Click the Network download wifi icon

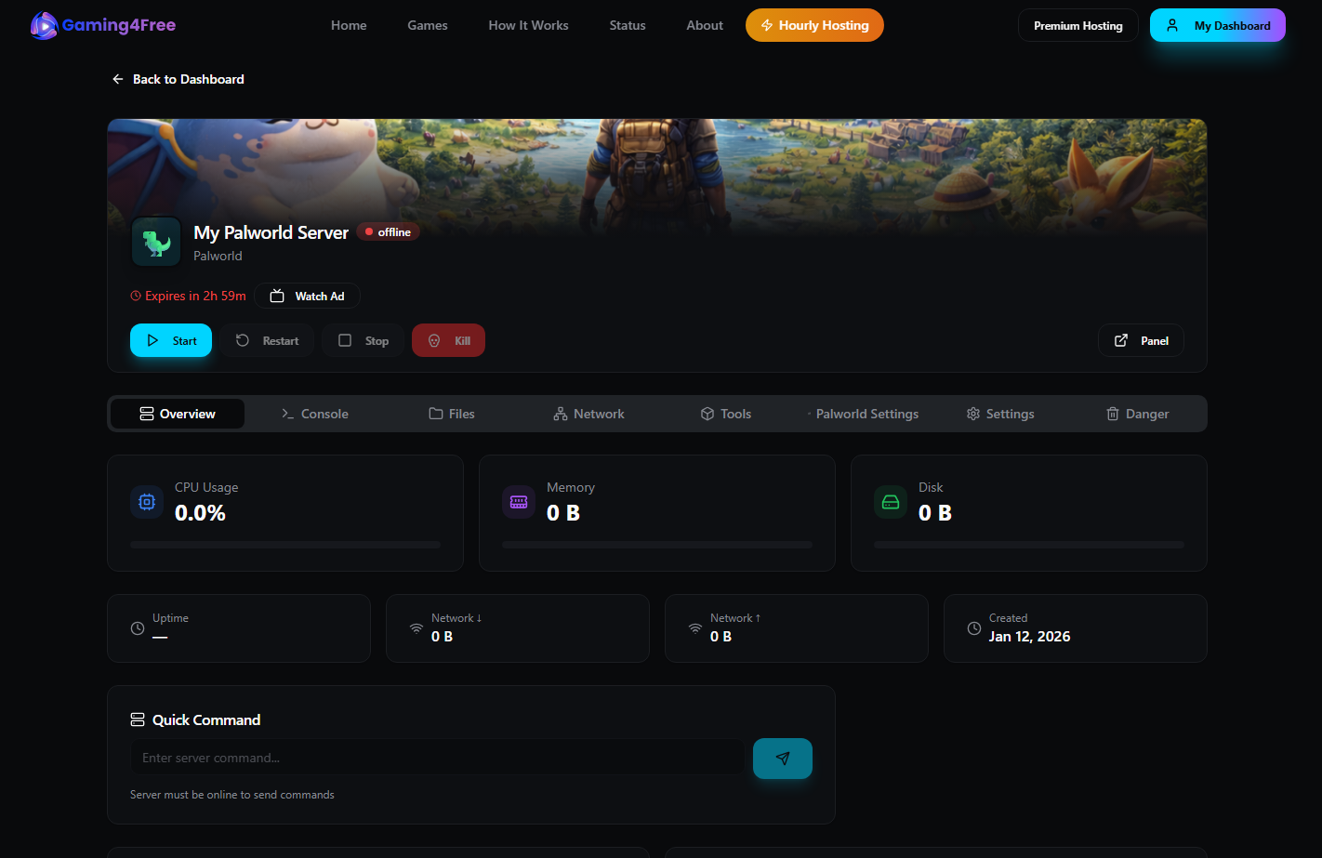416,628
